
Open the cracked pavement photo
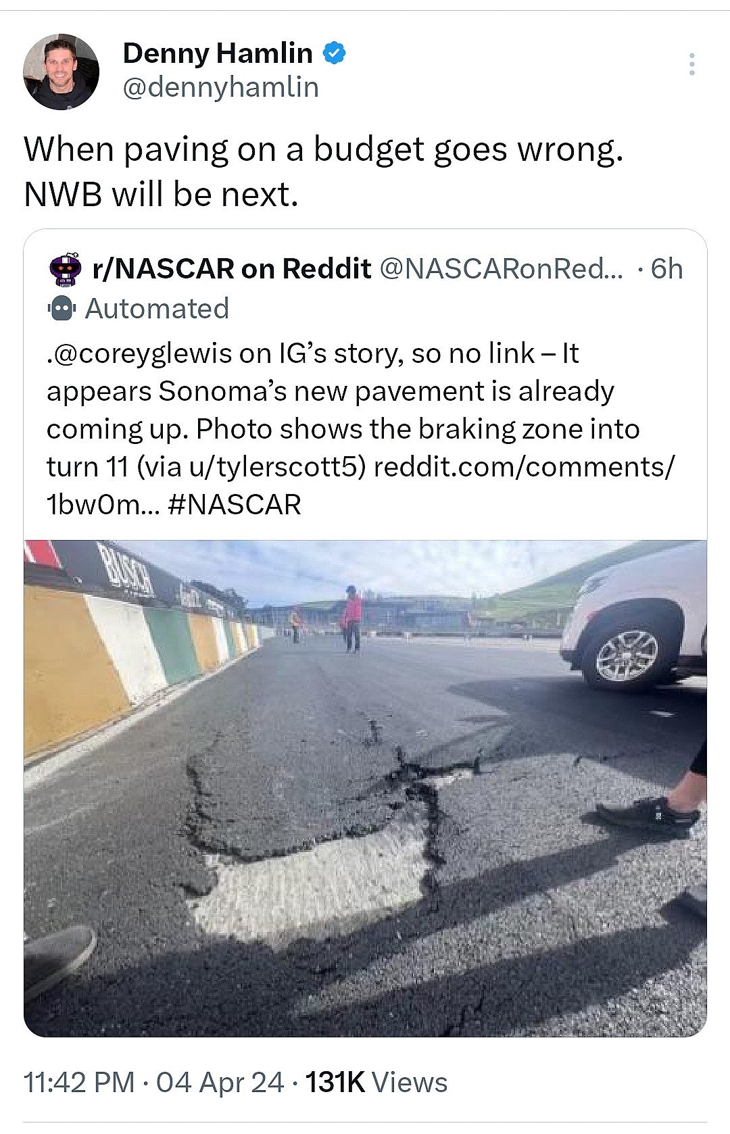tap(365, 787)
